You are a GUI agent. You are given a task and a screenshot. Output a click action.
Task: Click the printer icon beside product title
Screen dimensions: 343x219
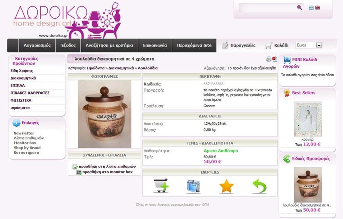(268, 59)
